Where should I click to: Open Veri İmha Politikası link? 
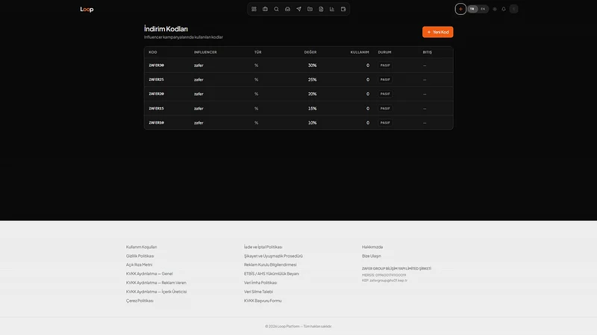tap(260, 283)
